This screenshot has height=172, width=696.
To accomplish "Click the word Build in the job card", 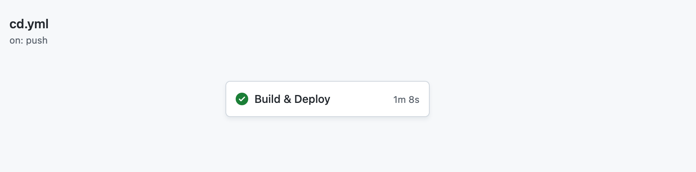I will (x=267, y=99).
